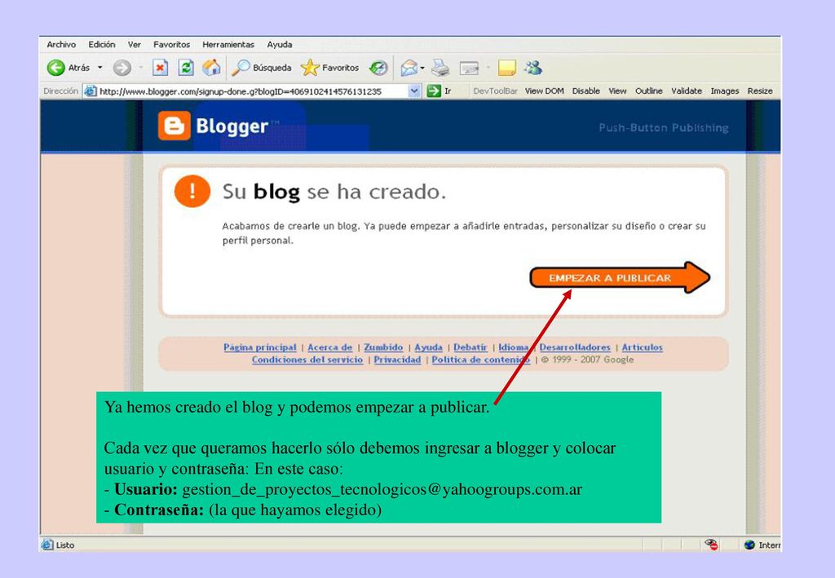
Task: Click the Push-Button Publishing tagline
Action: tap(664, 128)
